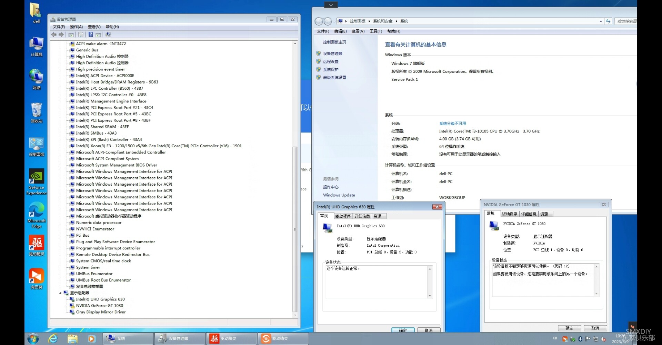The height and width of the screenshot is (345, 662).
Task: Click the back arrow in Device Manager toolbar
Action: (x=54, y=34)
